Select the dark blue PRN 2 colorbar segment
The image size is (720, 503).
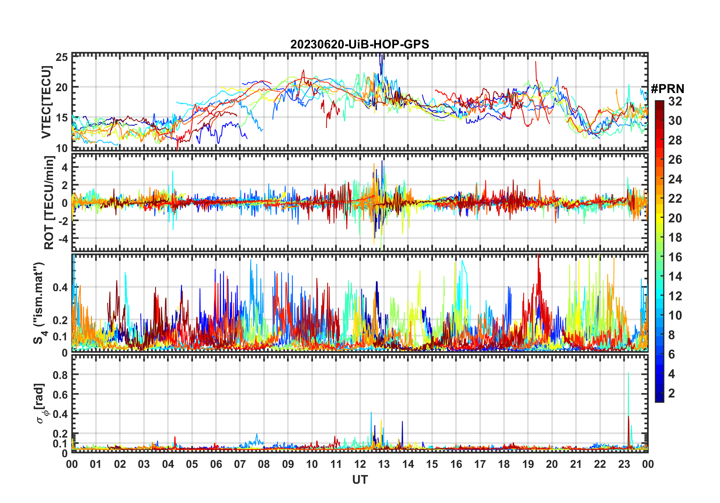[x=659, y=393]
